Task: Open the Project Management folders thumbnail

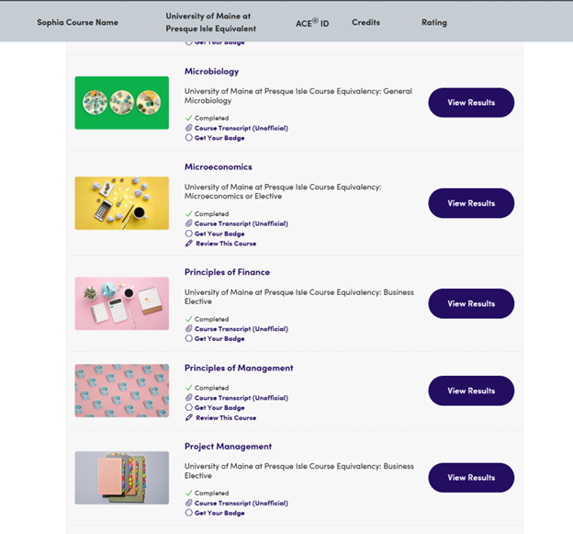Action: (x=122, y=478)
